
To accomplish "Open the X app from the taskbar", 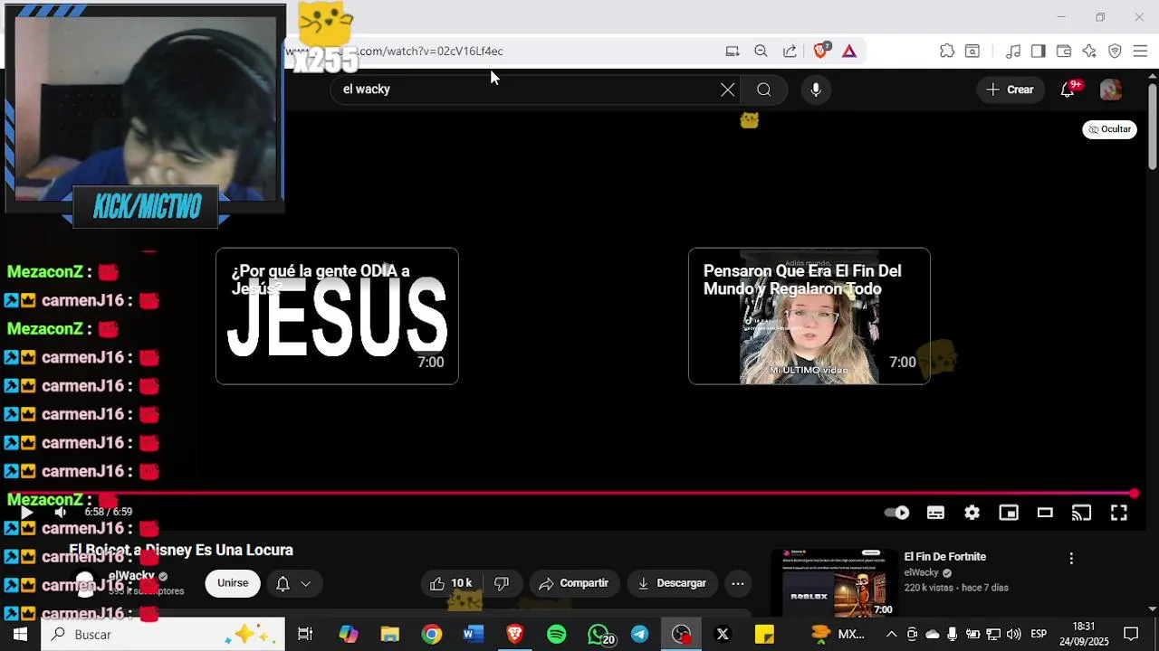I will click(x=723, y=635).
